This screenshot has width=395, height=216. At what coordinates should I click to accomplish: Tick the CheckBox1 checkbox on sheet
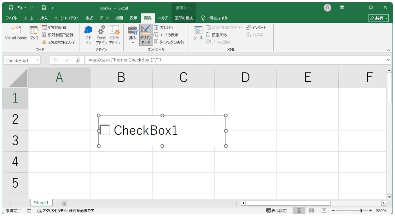click(x=105, y=130)
